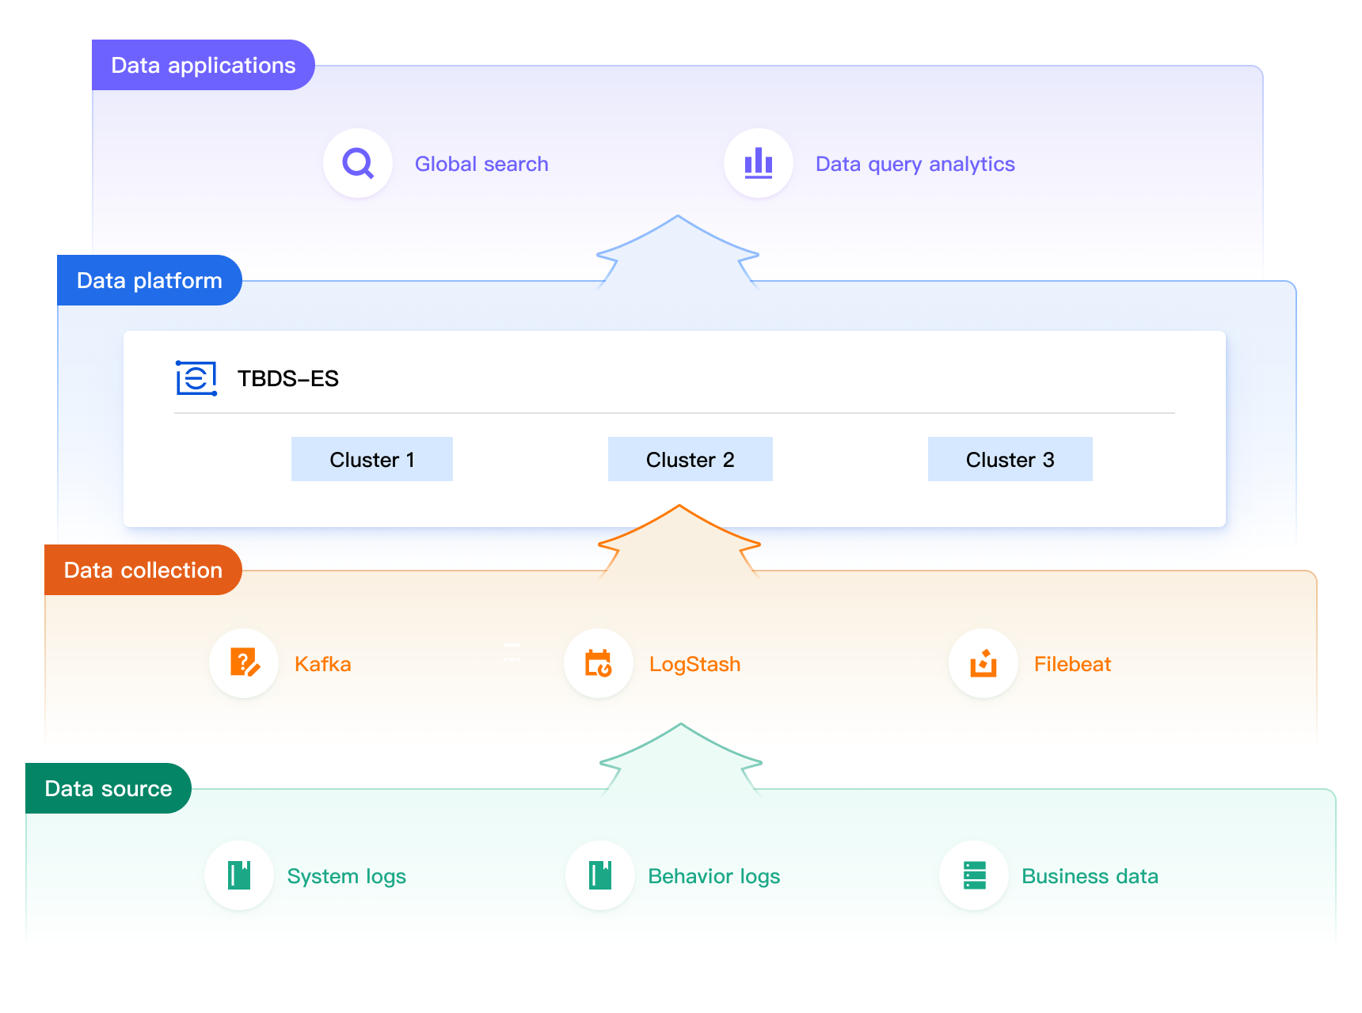Click the Cluster 2 box

click(691, 459)
